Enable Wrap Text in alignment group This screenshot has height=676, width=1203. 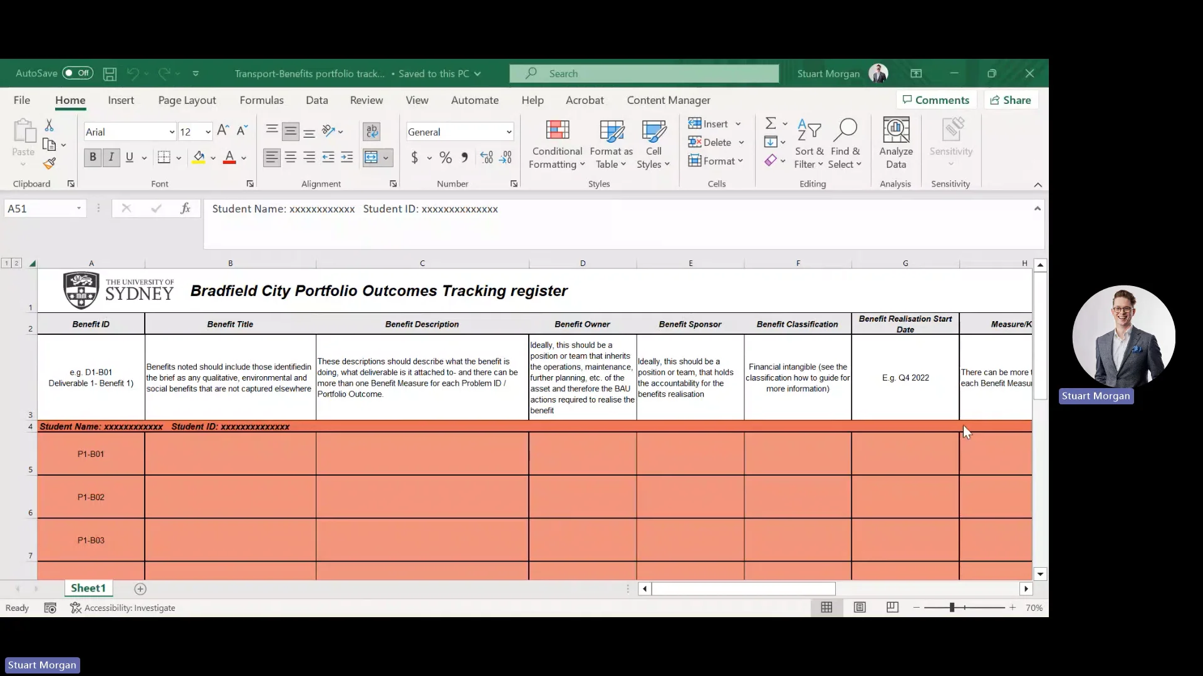[x=372, y=131]
